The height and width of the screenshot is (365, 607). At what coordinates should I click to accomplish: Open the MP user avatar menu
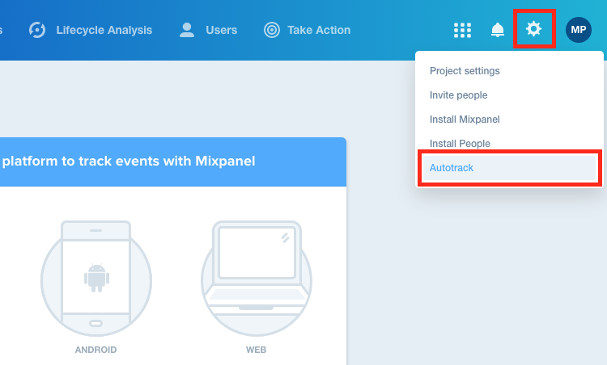coord(579,30)
